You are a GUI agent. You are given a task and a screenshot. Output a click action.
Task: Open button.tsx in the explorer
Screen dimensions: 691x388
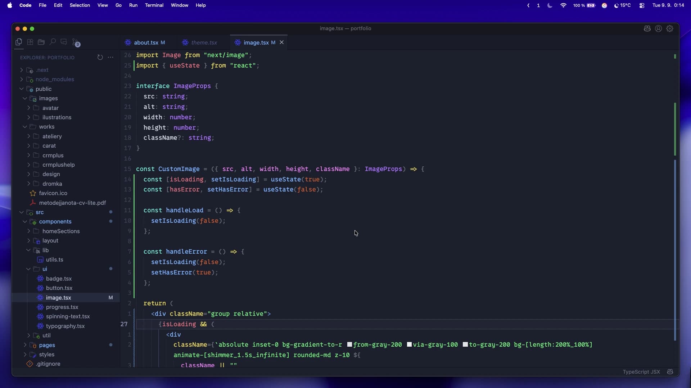click(59, 288)
